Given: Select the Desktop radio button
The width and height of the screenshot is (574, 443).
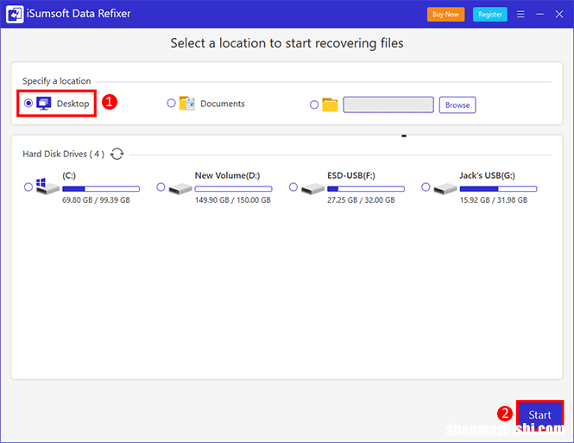Looking at the screenshot, I should point(28,104).
